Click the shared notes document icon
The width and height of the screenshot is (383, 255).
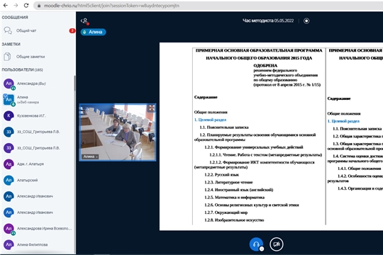click(7, 57)
